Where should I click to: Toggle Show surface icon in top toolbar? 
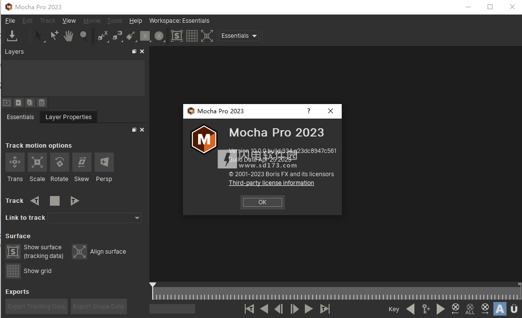coord(177,35)
